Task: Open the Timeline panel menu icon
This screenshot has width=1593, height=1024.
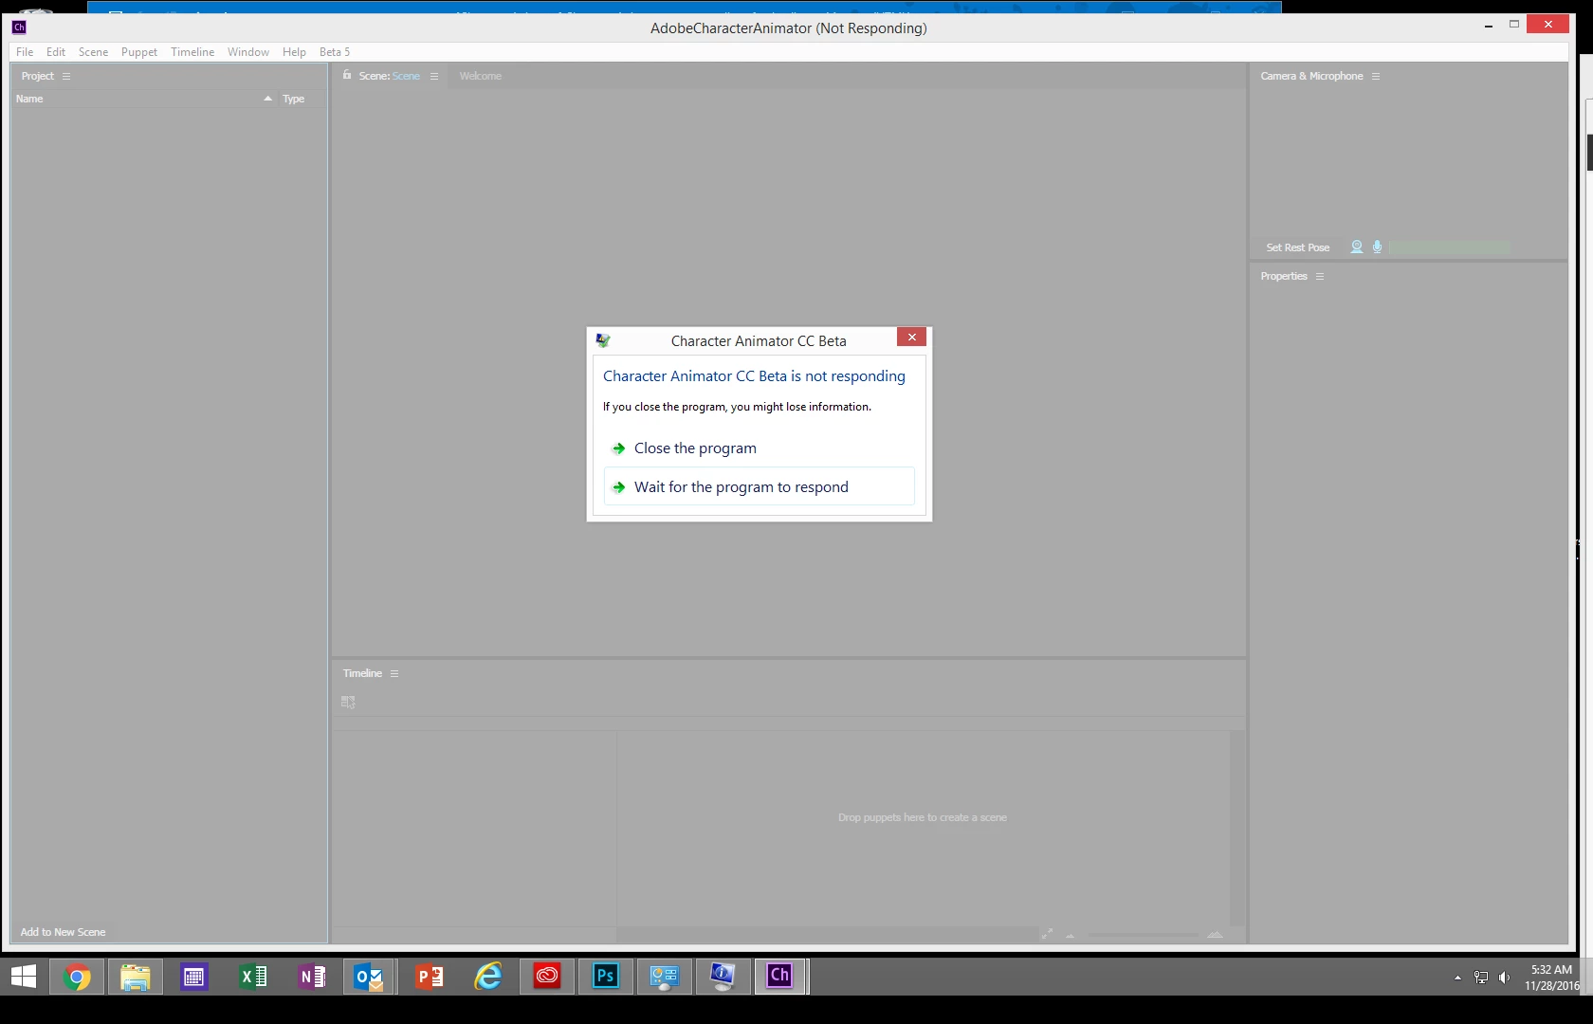Action: 394,673
